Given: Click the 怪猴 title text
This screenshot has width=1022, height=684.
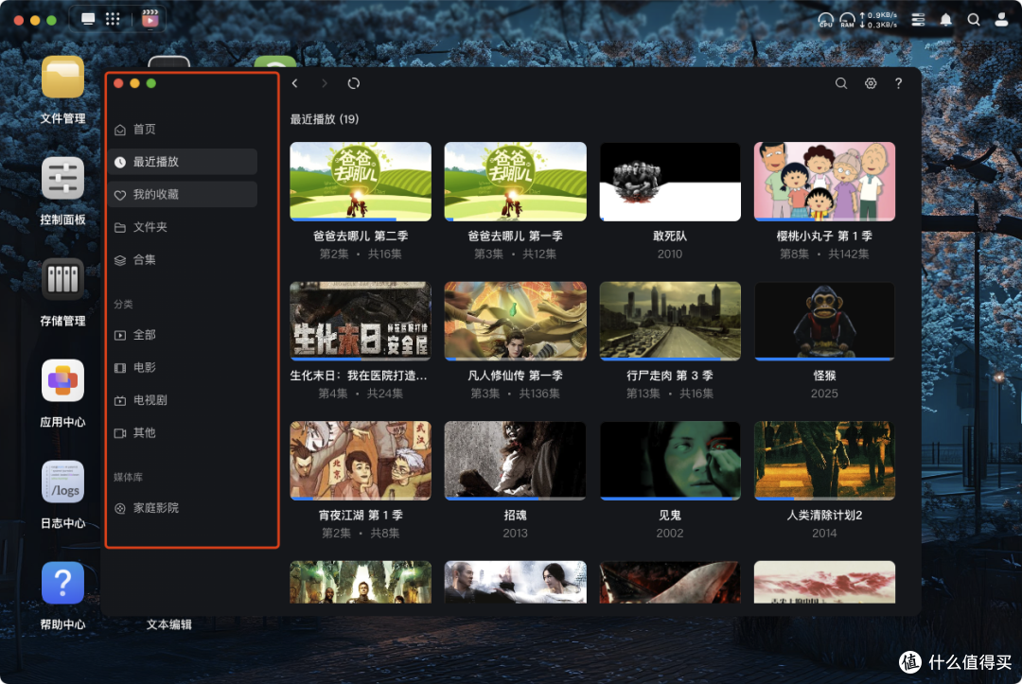Looking at the screenshot, I should (x=824, y=376).
